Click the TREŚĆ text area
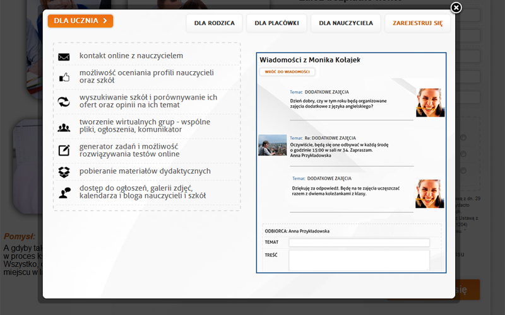The height and width of the screenshot is (315, 505). (x=359, y=260)
